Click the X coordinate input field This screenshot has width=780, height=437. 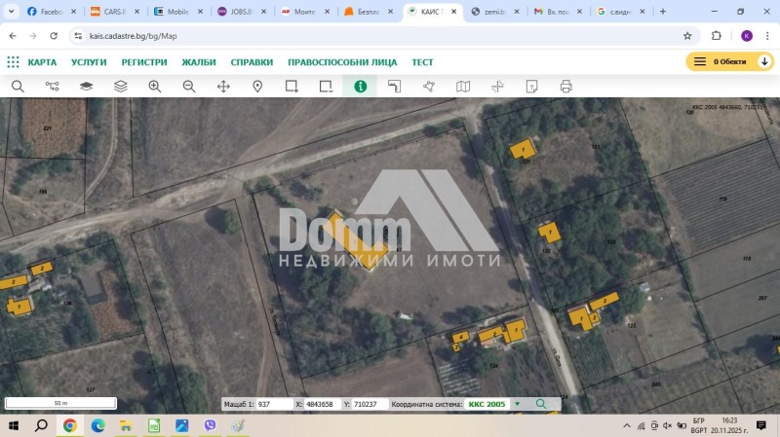pyautogui.click(x=322, y=404)
